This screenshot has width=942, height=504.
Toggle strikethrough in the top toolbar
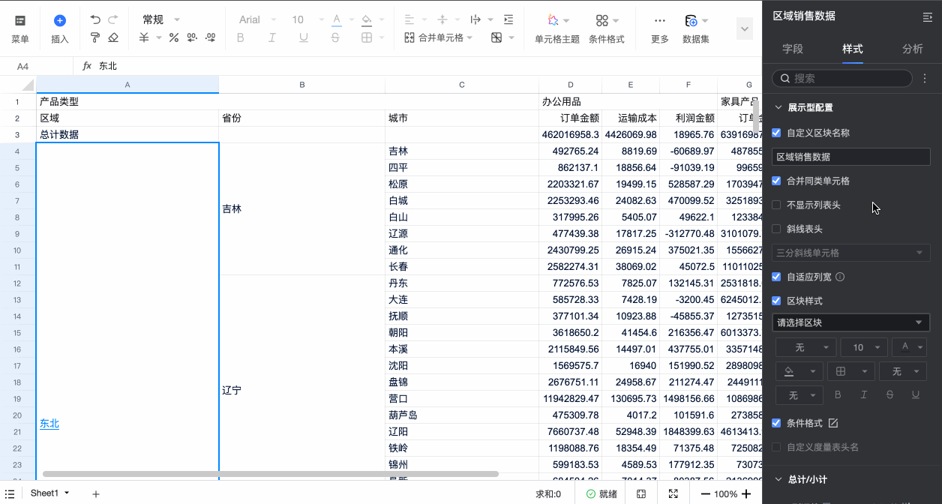tap(335, 37)
